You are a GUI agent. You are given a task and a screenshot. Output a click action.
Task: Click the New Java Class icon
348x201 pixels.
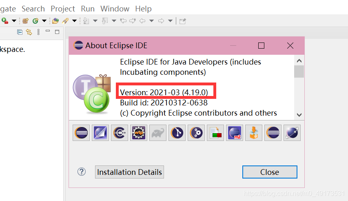coord(35,21)
